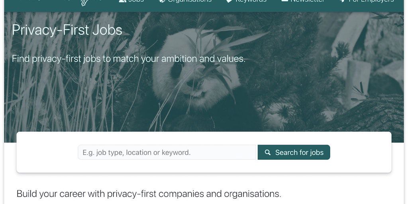Viewport: 408px width, 204px height.
Task: Open the Newsletter navigation link
Action: coord(307,2)
